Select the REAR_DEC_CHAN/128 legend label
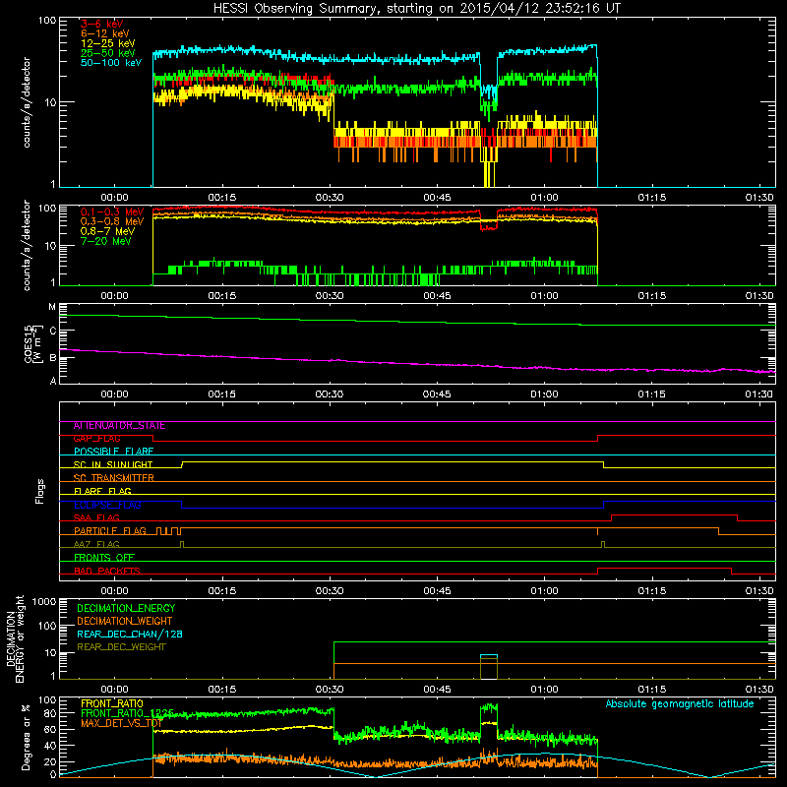The height and width of the screenshot is (787, 787). 130,635
